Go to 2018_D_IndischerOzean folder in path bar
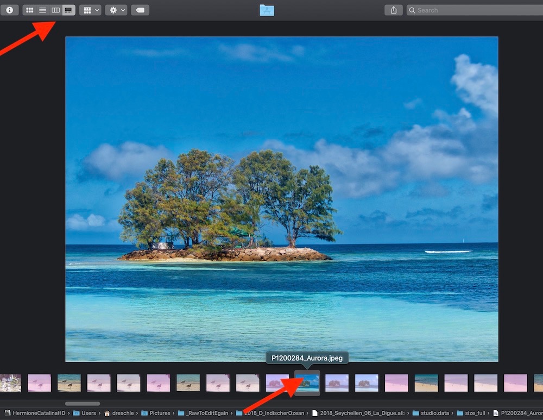 270,413
